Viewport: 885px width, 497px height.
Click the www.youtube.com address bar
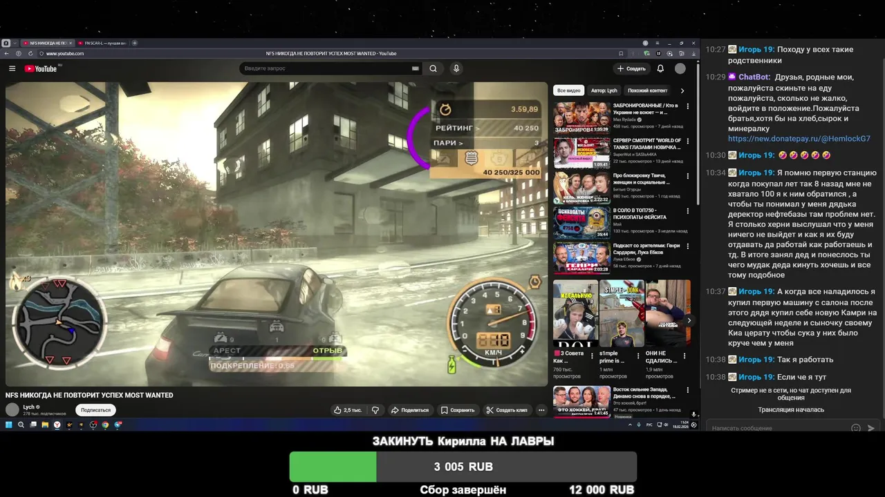pos(65,53)
